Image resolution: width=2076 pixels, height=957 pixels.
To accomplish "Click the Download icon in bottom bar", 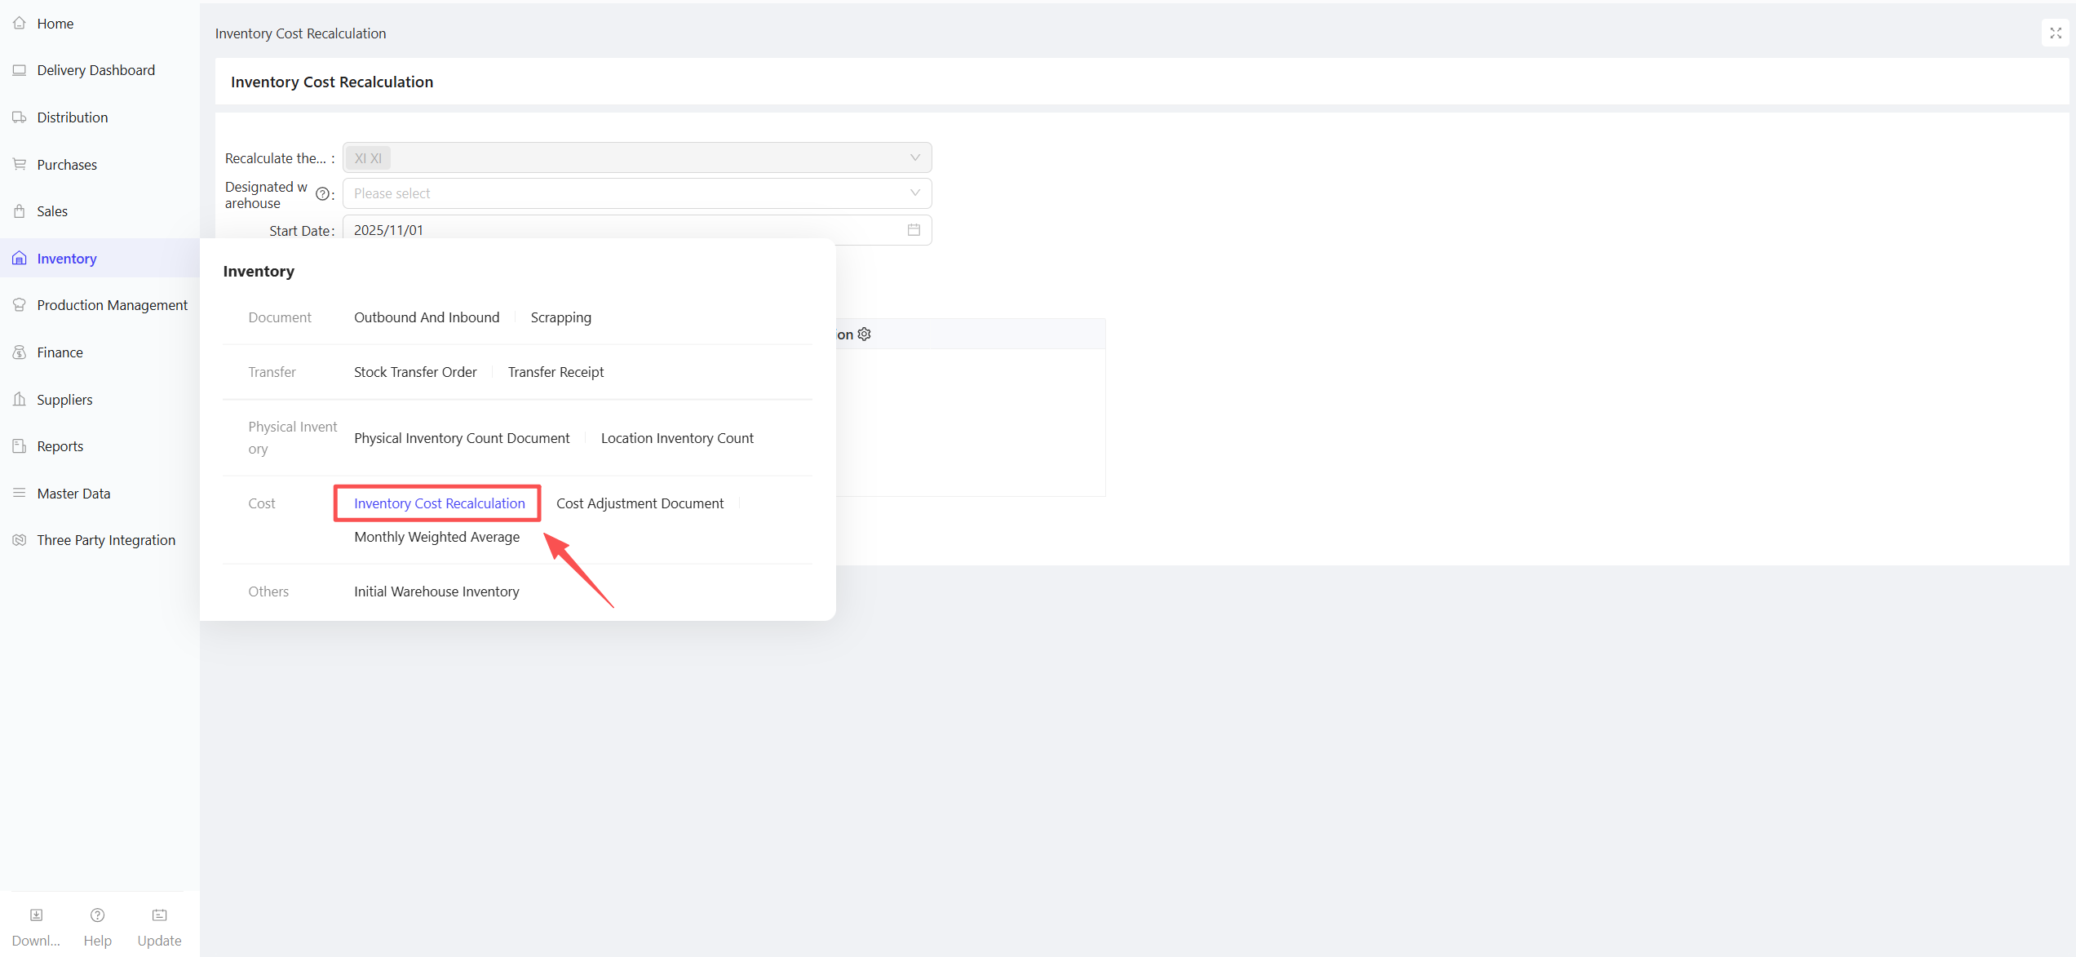I will [36, 915].
